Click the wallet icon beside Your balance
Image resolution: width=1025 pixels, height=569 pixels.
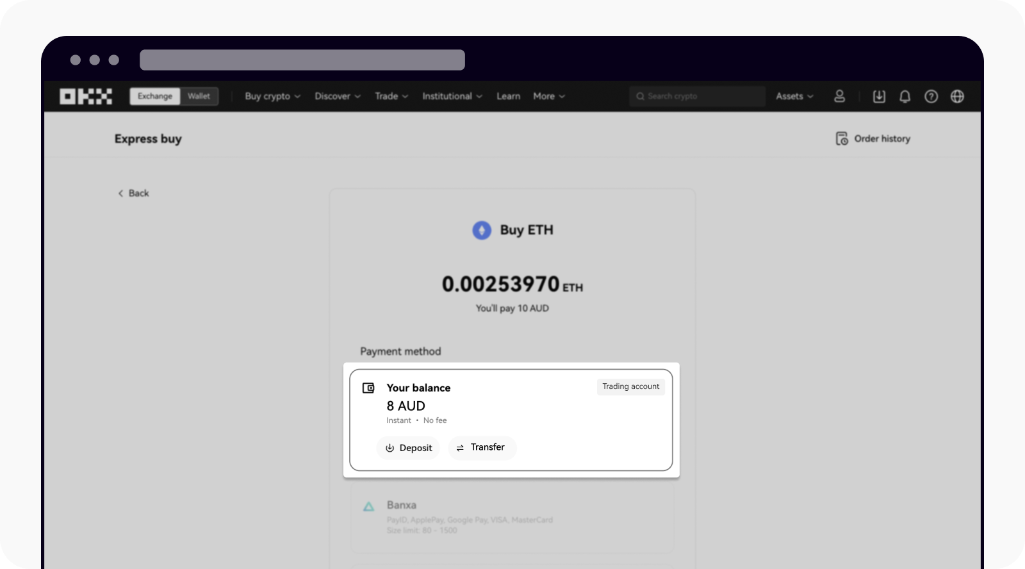pos(368,388)
